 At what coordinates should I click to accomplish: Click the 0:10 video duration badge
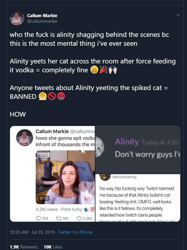[44, 198]
